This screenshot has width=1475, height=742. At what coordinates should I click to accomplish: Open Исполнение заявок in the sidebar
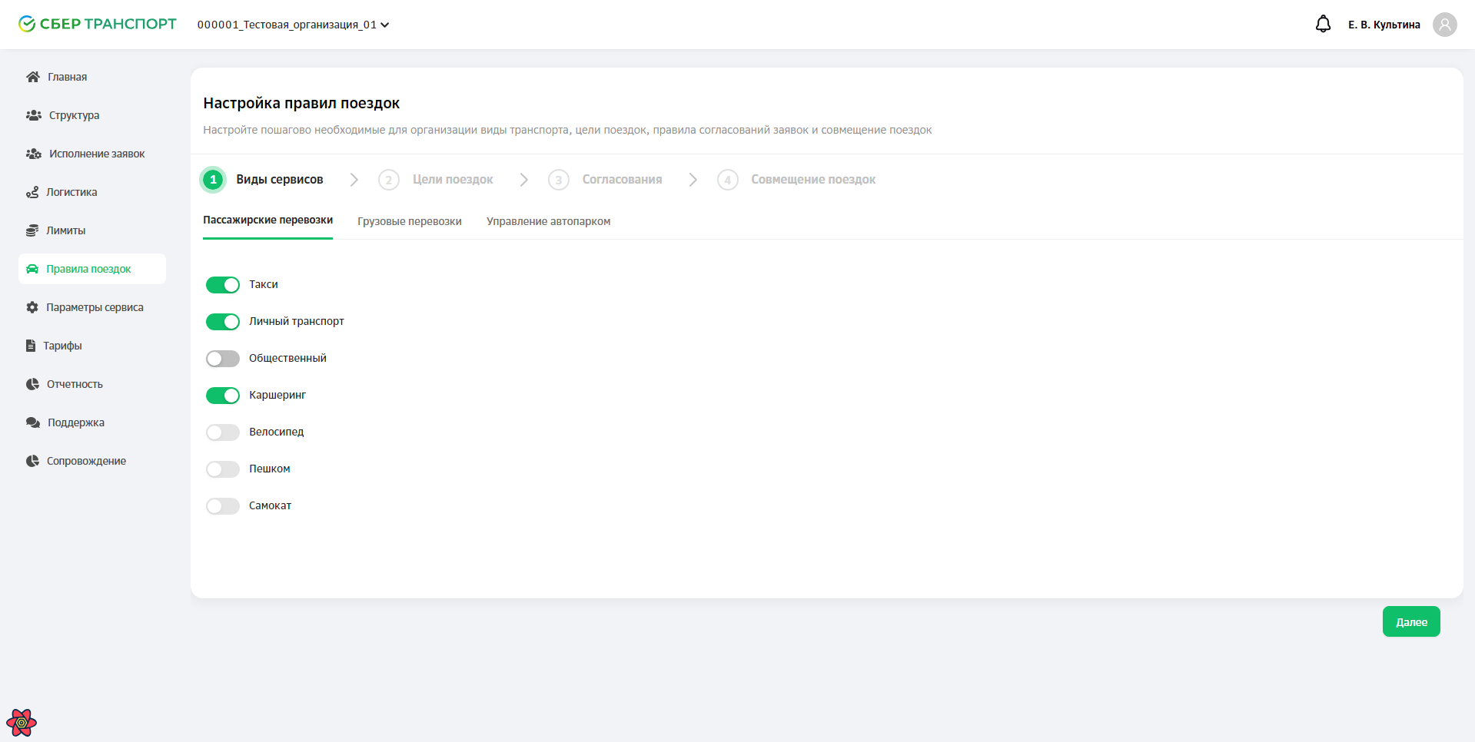92,154
